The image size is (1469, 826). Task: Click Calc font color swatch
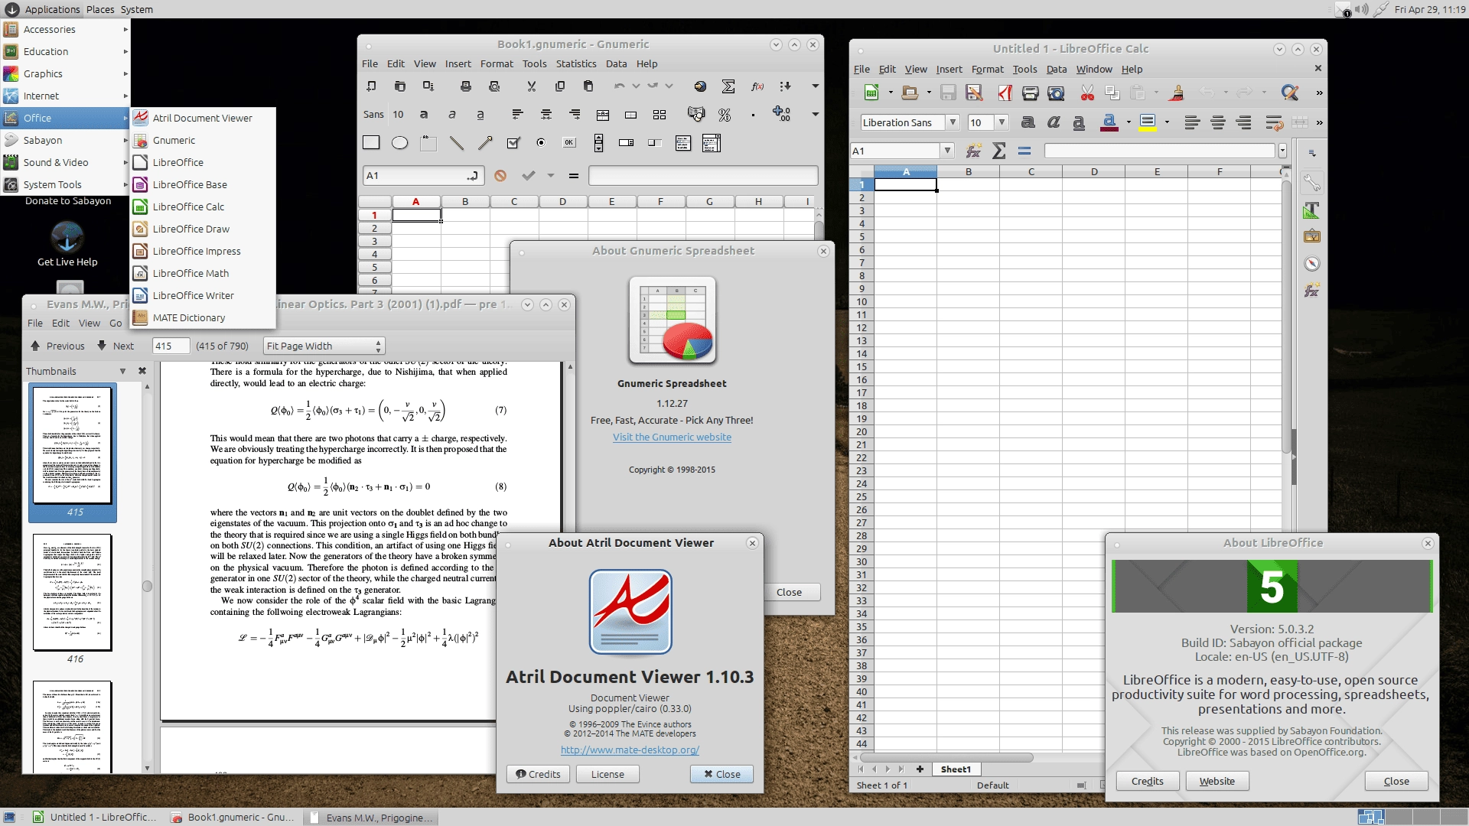(1109, 122)
